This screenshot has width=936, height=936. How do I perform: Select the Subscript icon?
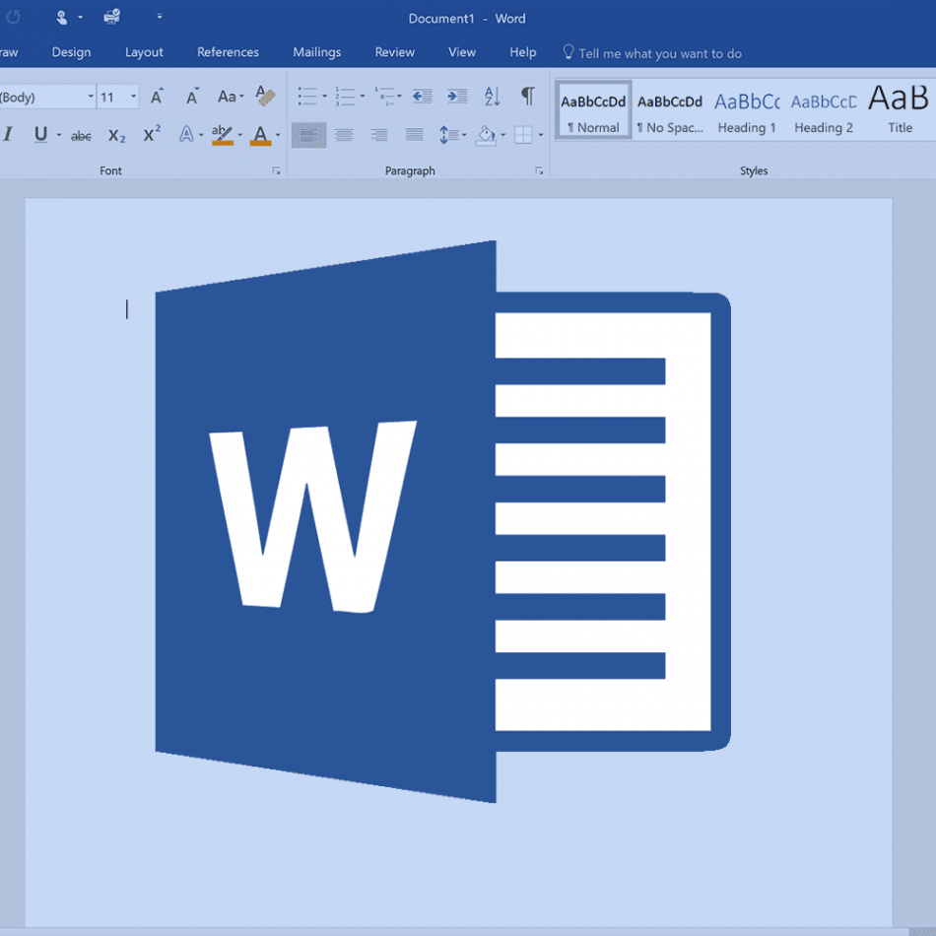(115, 135)
